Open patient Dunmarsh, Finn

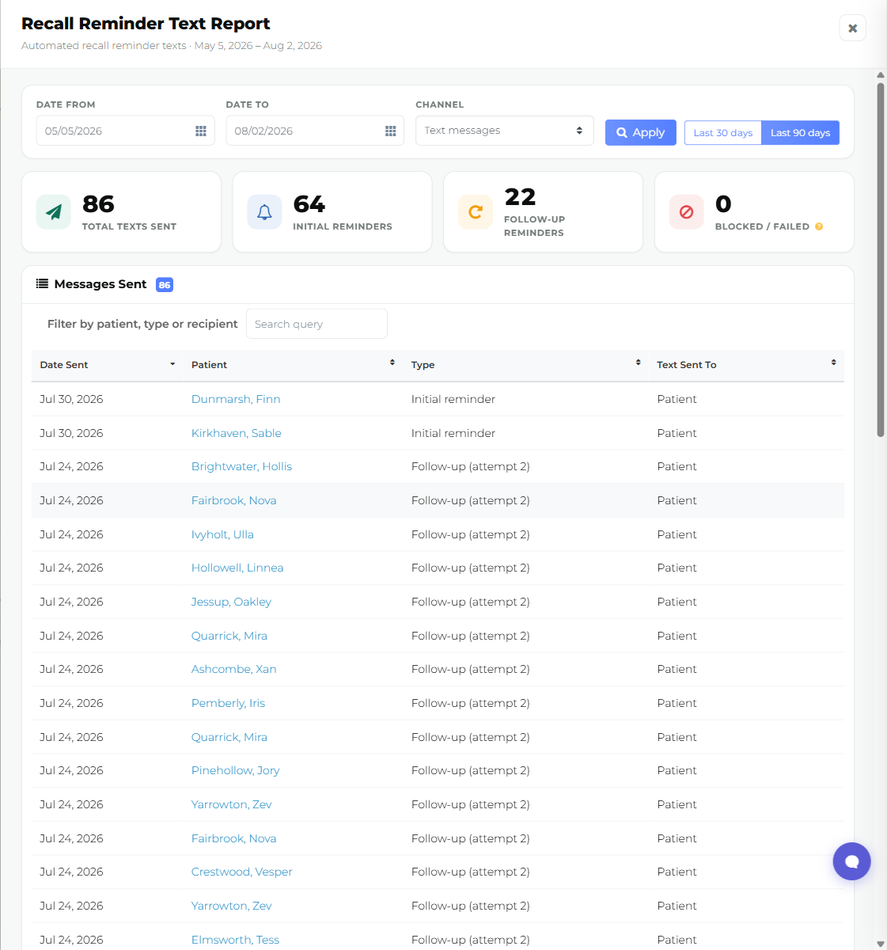pos(236,399)
